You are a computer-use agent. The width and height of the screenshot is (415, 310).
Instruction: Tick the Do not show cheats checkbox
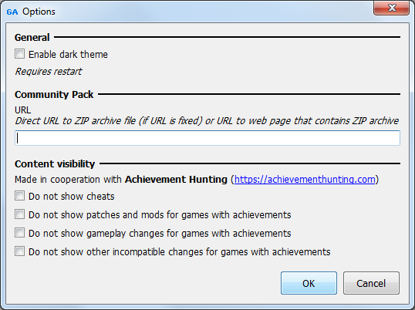pyautogui.click(x=19, y=196)
